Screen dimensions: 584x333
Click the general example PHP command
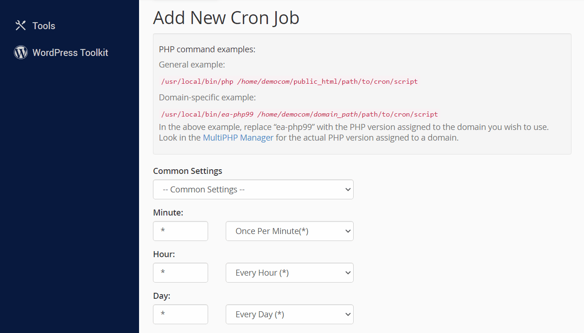coord(289,81)
